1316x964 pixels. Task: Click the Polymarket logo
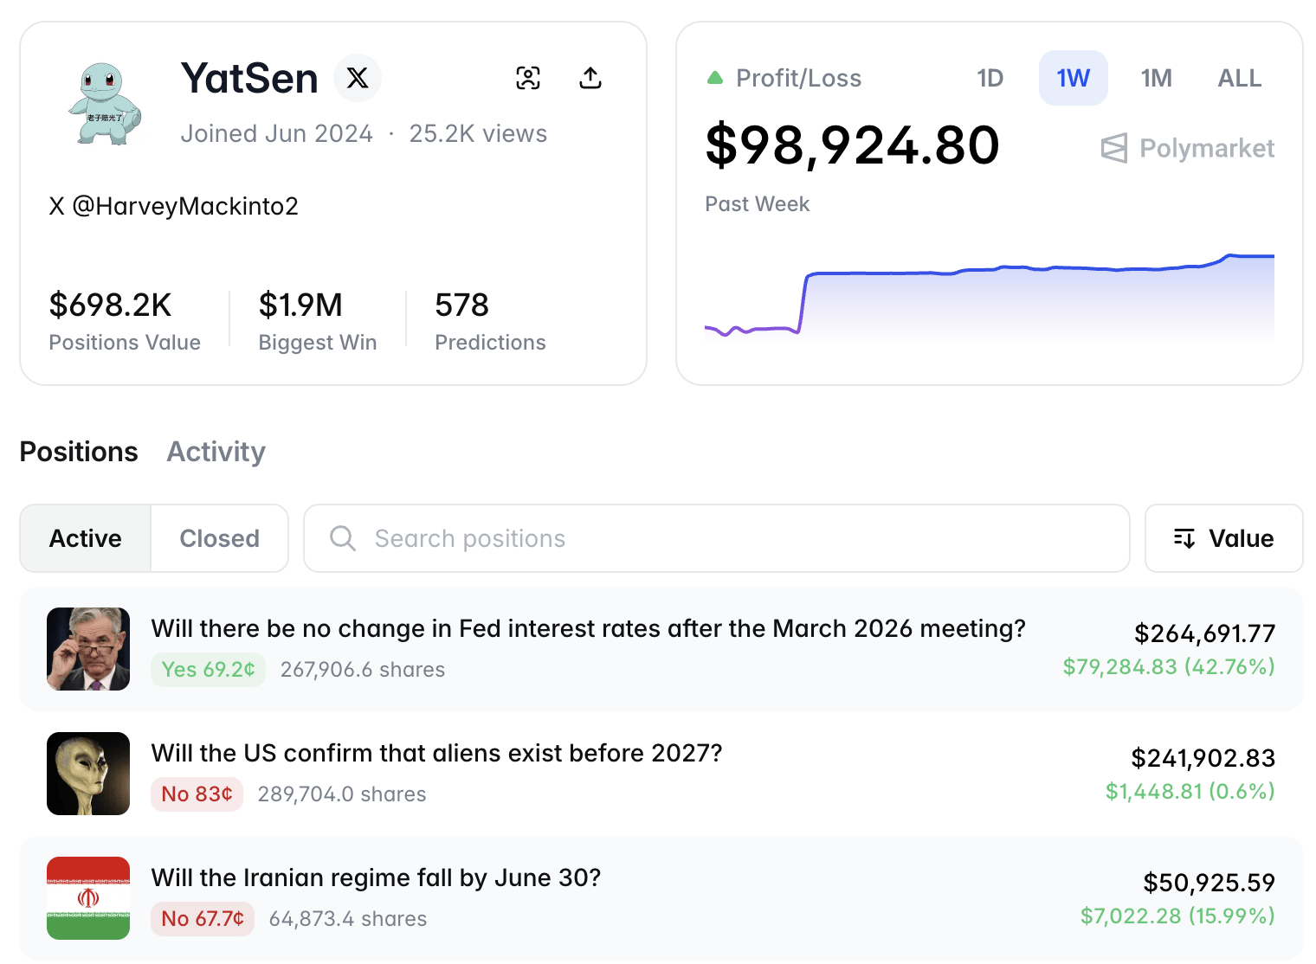point(1188,148)
